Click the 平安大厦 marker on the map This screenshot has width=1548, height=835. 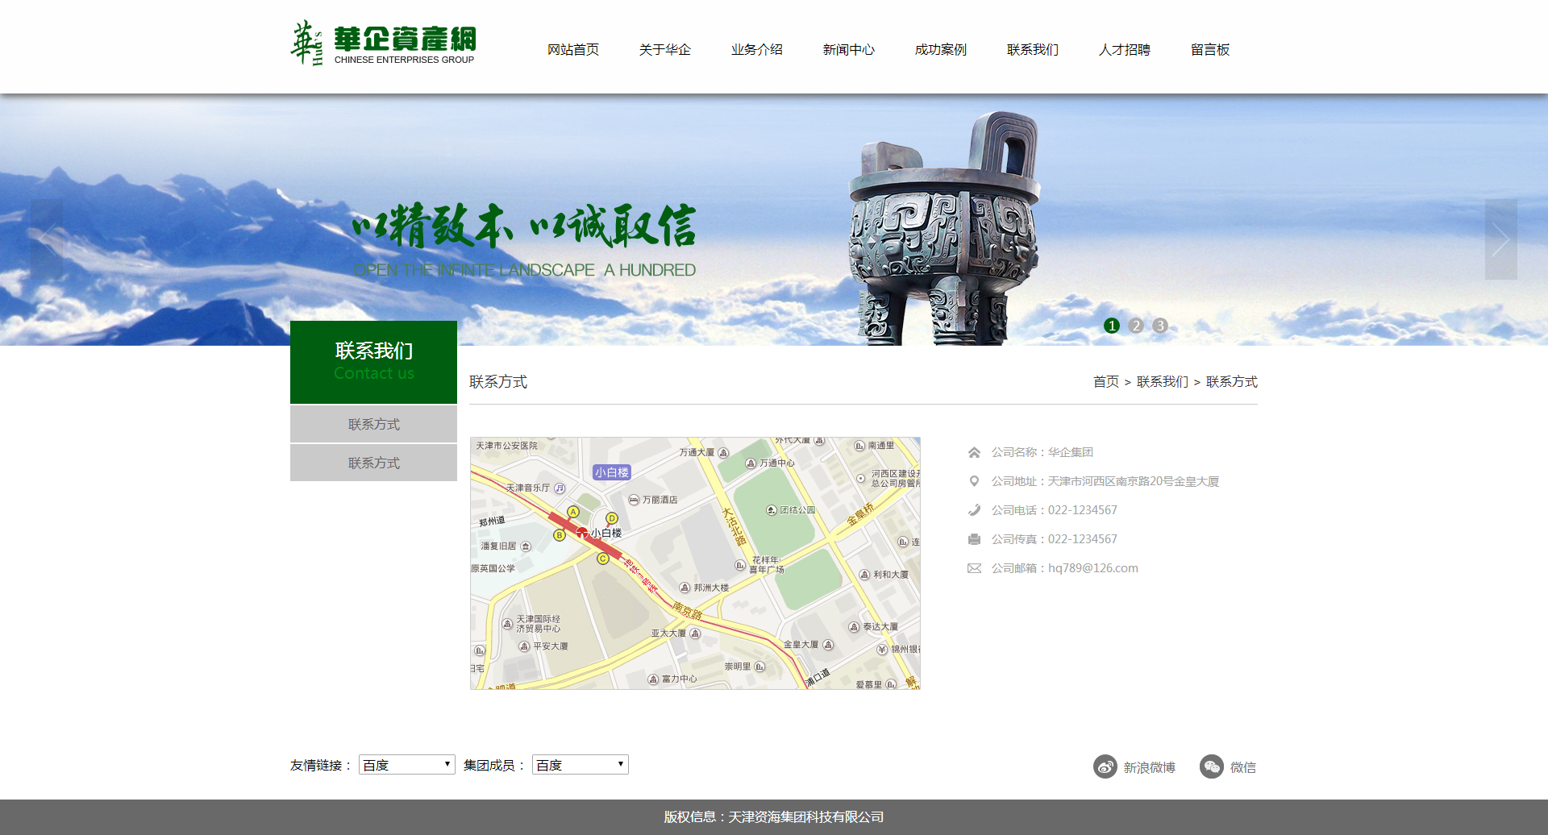pos(524,646)
